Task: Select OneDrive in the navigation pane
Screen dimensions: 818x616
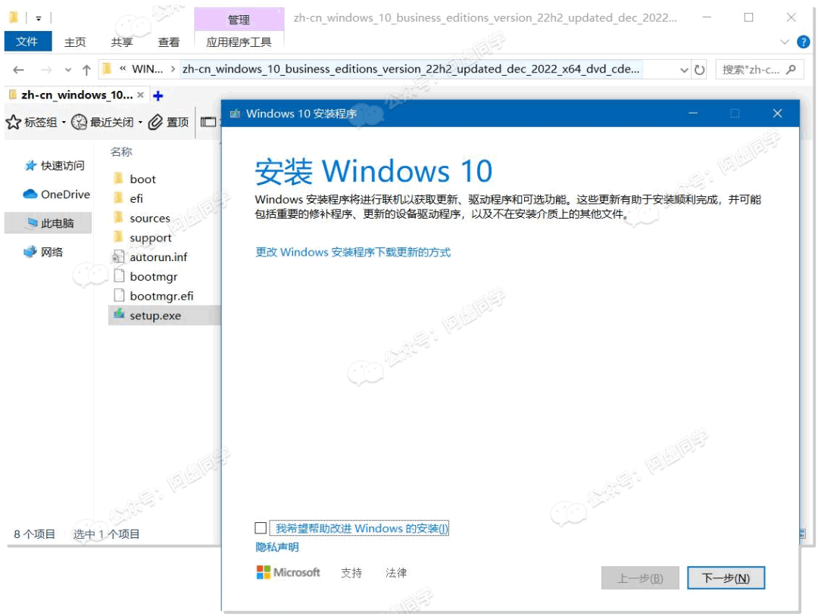Action: pyautogui.click(x=56, y=194)
